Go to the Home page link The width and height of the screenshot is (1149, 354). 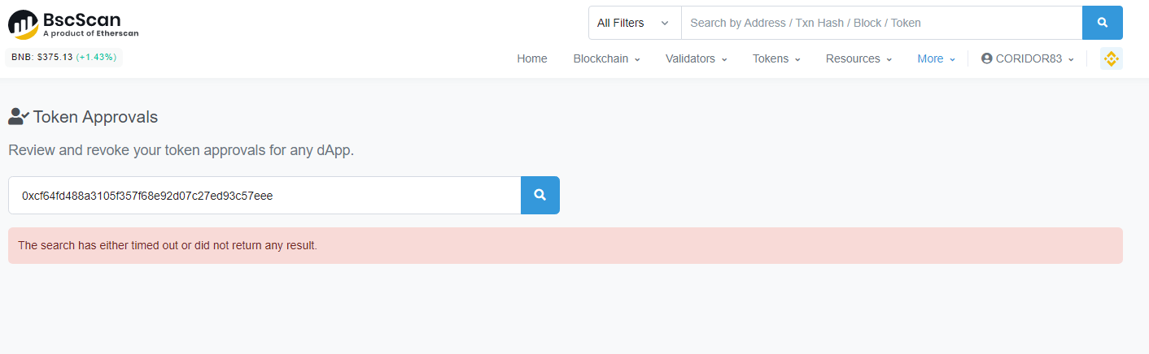click(x=532, y=58)
